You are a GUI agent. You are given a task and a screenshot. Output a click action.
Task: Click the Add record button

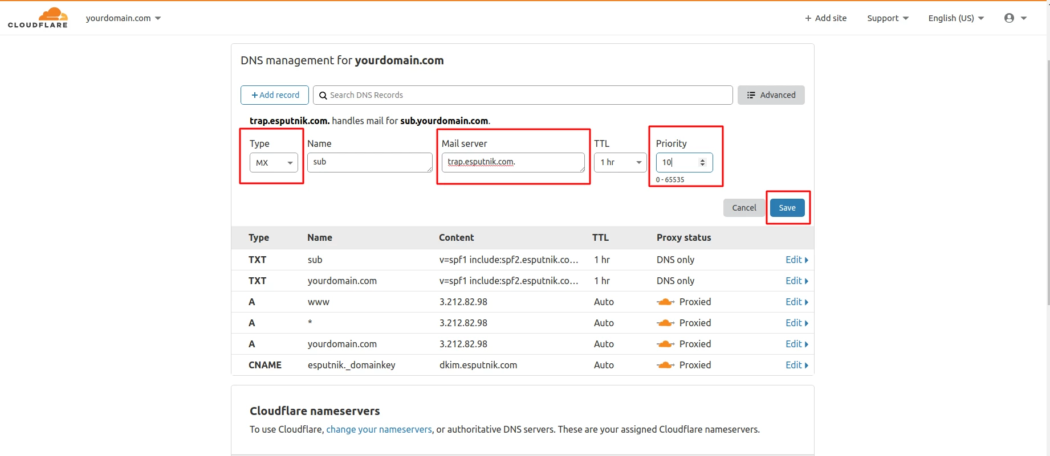[275, 95]
